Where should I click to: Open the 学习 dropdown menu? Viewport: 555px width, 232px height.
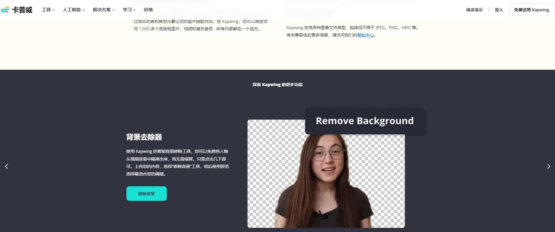(129, 10)
